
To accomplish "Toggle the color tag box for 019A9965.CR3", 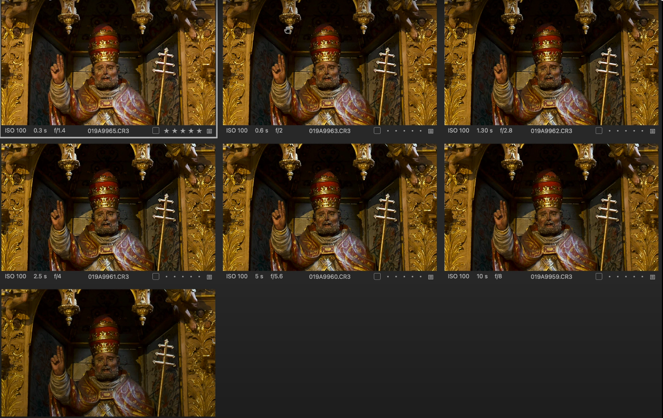I will click(156, 131).
